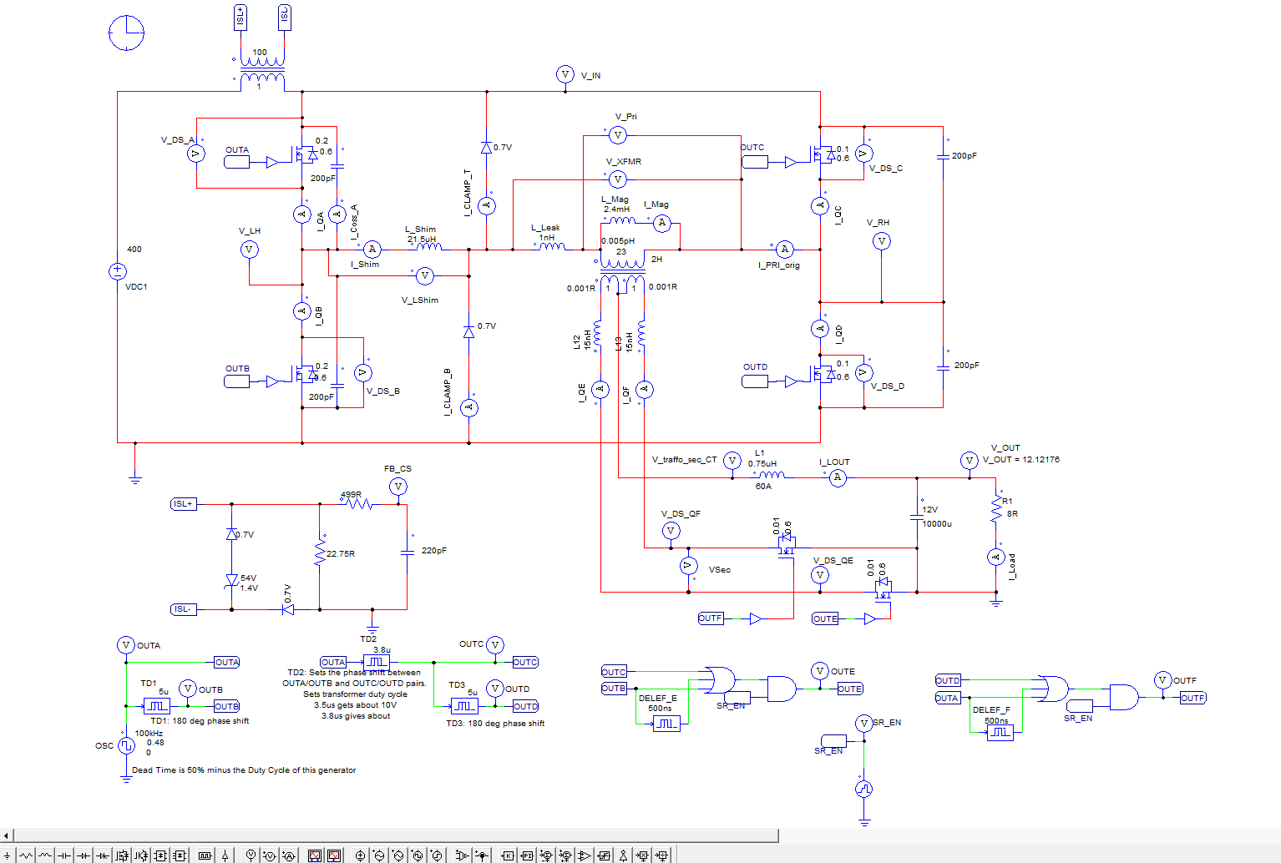Image resolution: width=1281 pixels, height=863 pixels.
Task: Click the V_traffo_sec_CT voltage probe
Action: coord(732,460)
